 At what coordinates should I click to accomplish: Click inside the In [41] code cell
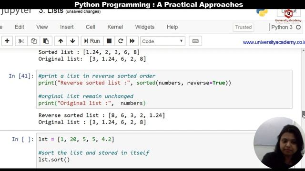[164, 89]
